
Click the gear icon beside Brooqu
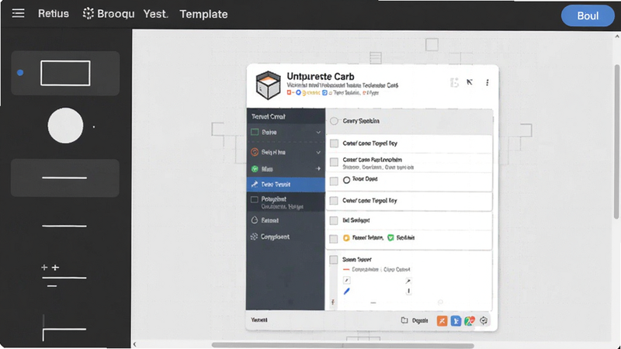(x=88, y=13)
